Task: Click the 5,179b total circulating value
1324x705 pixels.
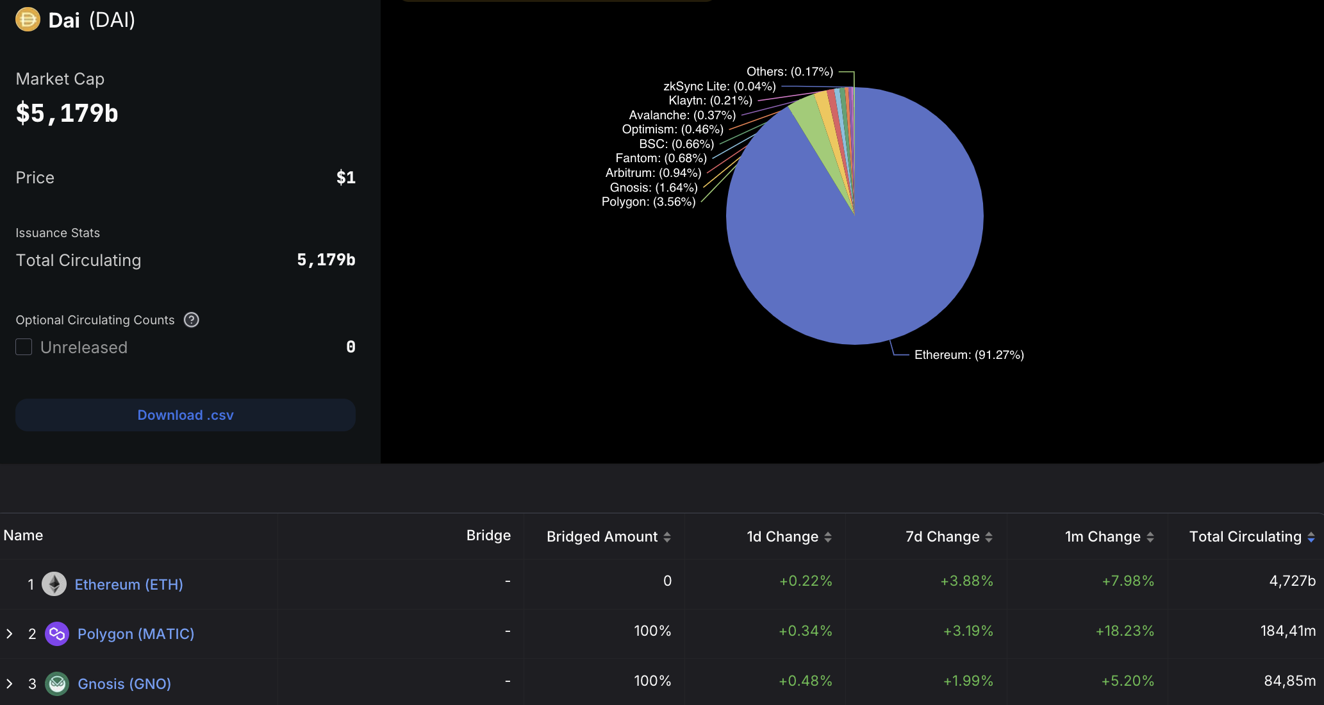Action: point(326,260)
